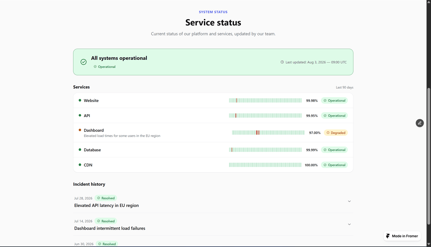Click the Service status heading
This screenshot has width=431, height=247.
click(213, 22)
